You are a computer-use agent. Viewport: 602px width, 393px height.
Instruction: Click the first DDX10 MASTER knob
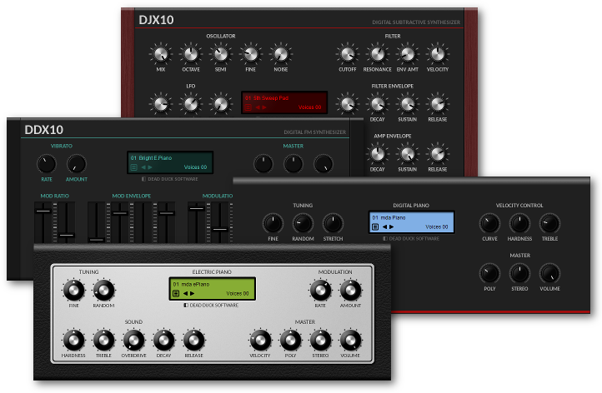pyautogui.click(x=263, y=164)
